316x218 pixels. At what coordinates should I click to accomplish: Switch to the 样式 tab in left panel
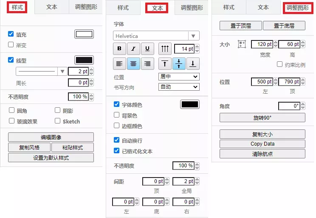(17, 7)
